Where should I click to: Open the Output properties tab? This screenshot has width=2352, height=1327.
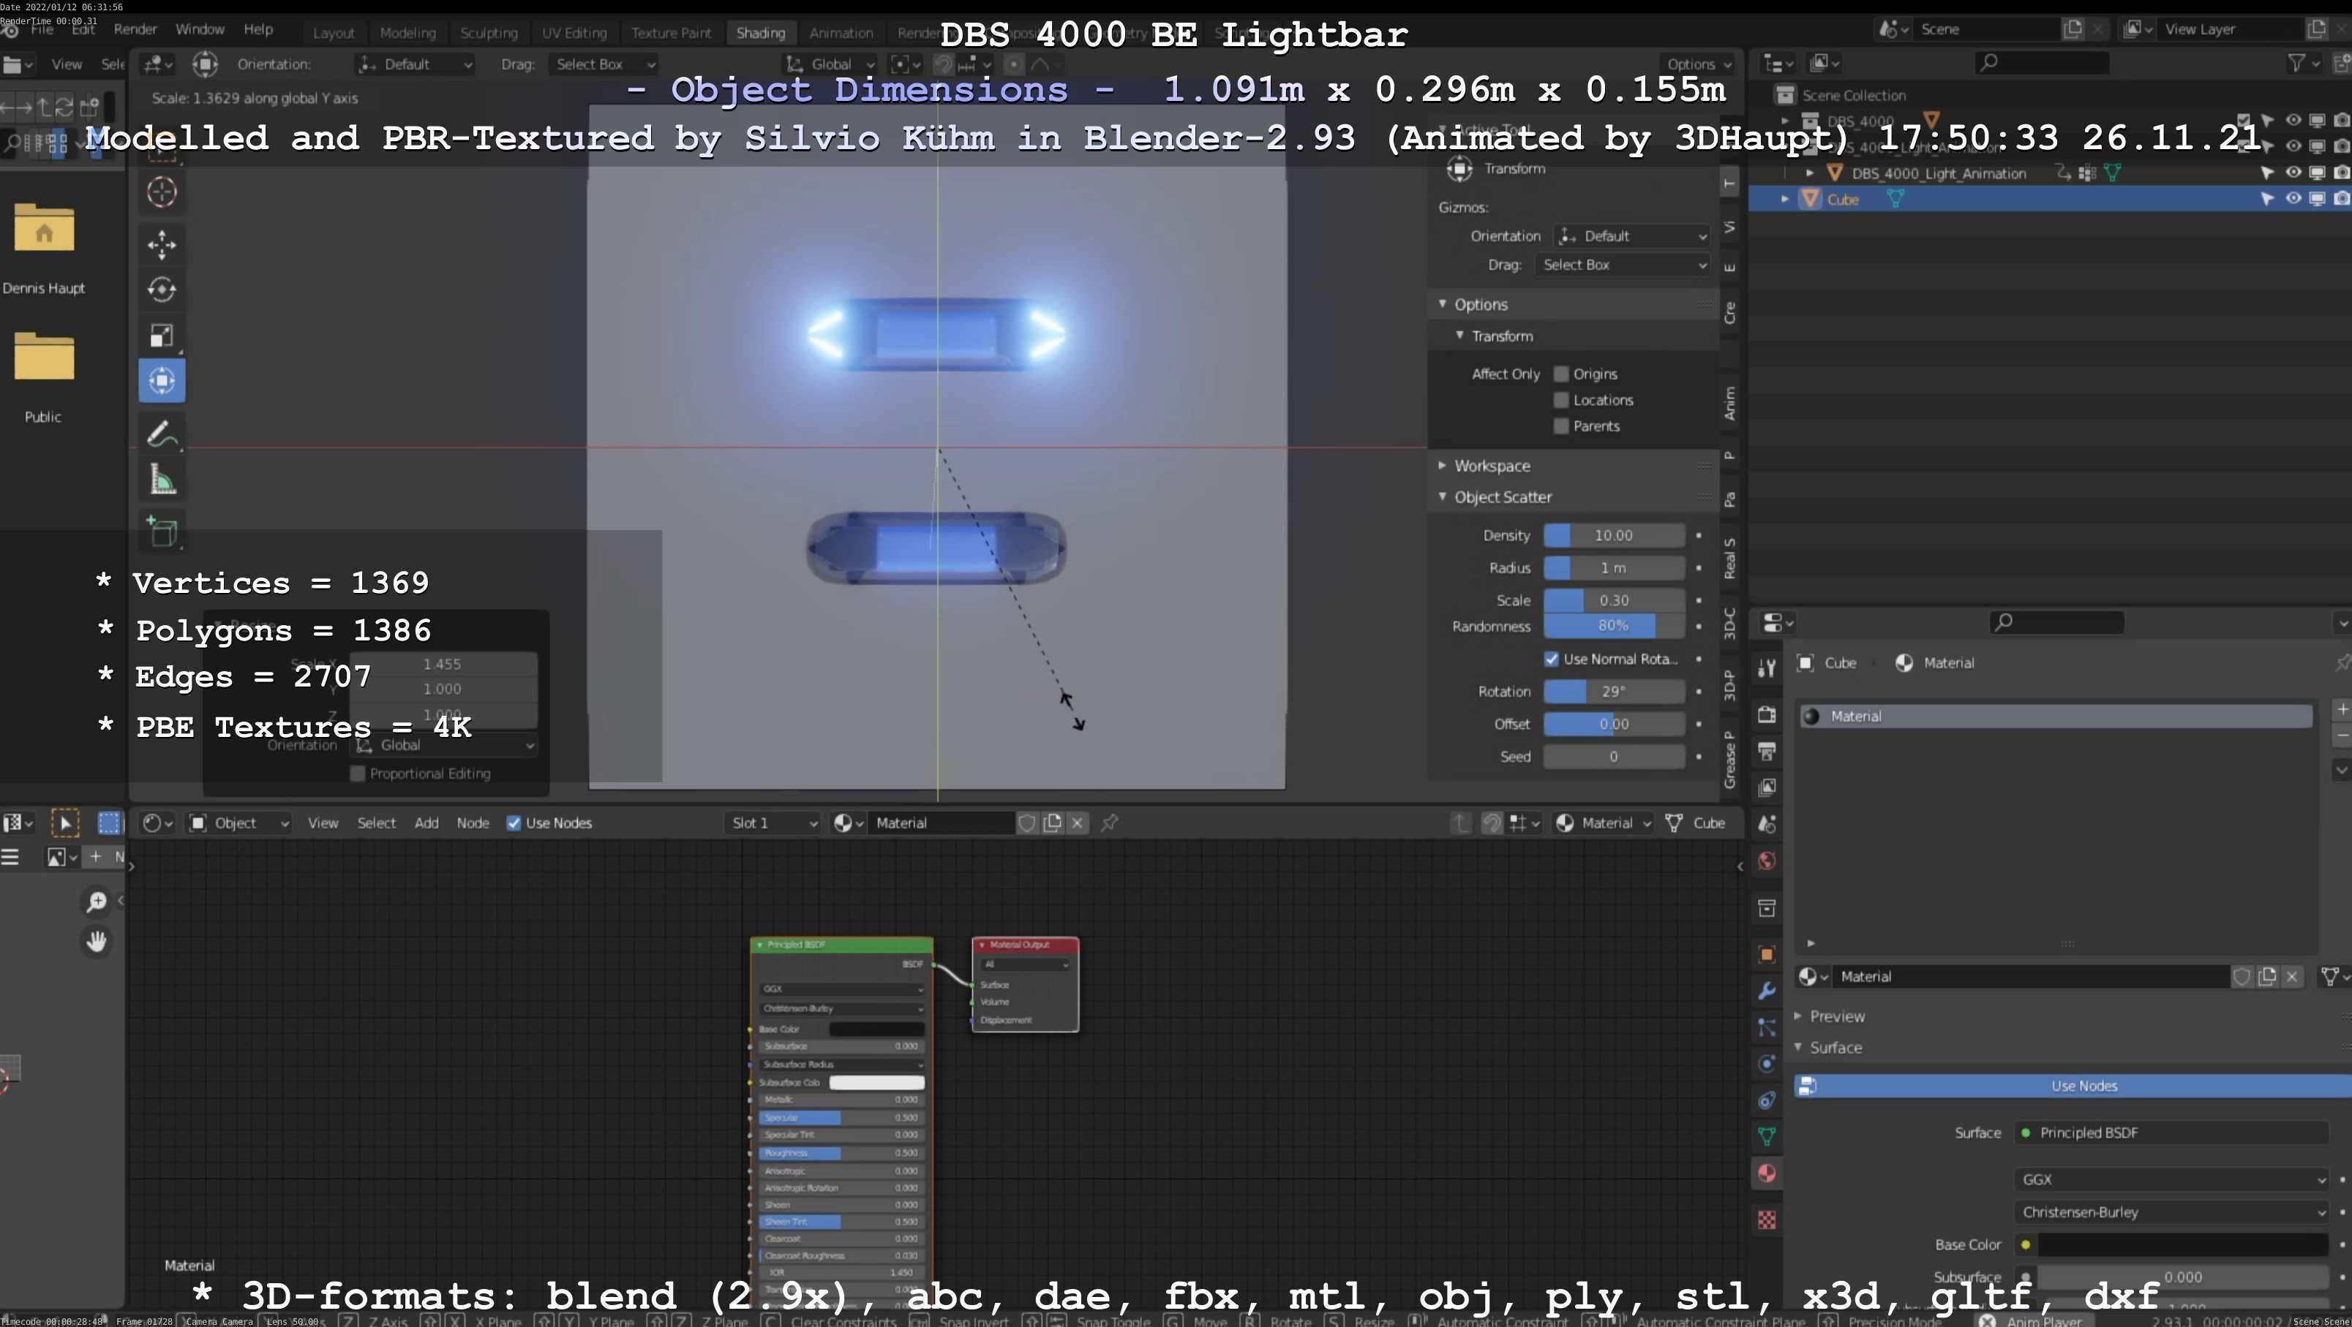[1767, 751]
